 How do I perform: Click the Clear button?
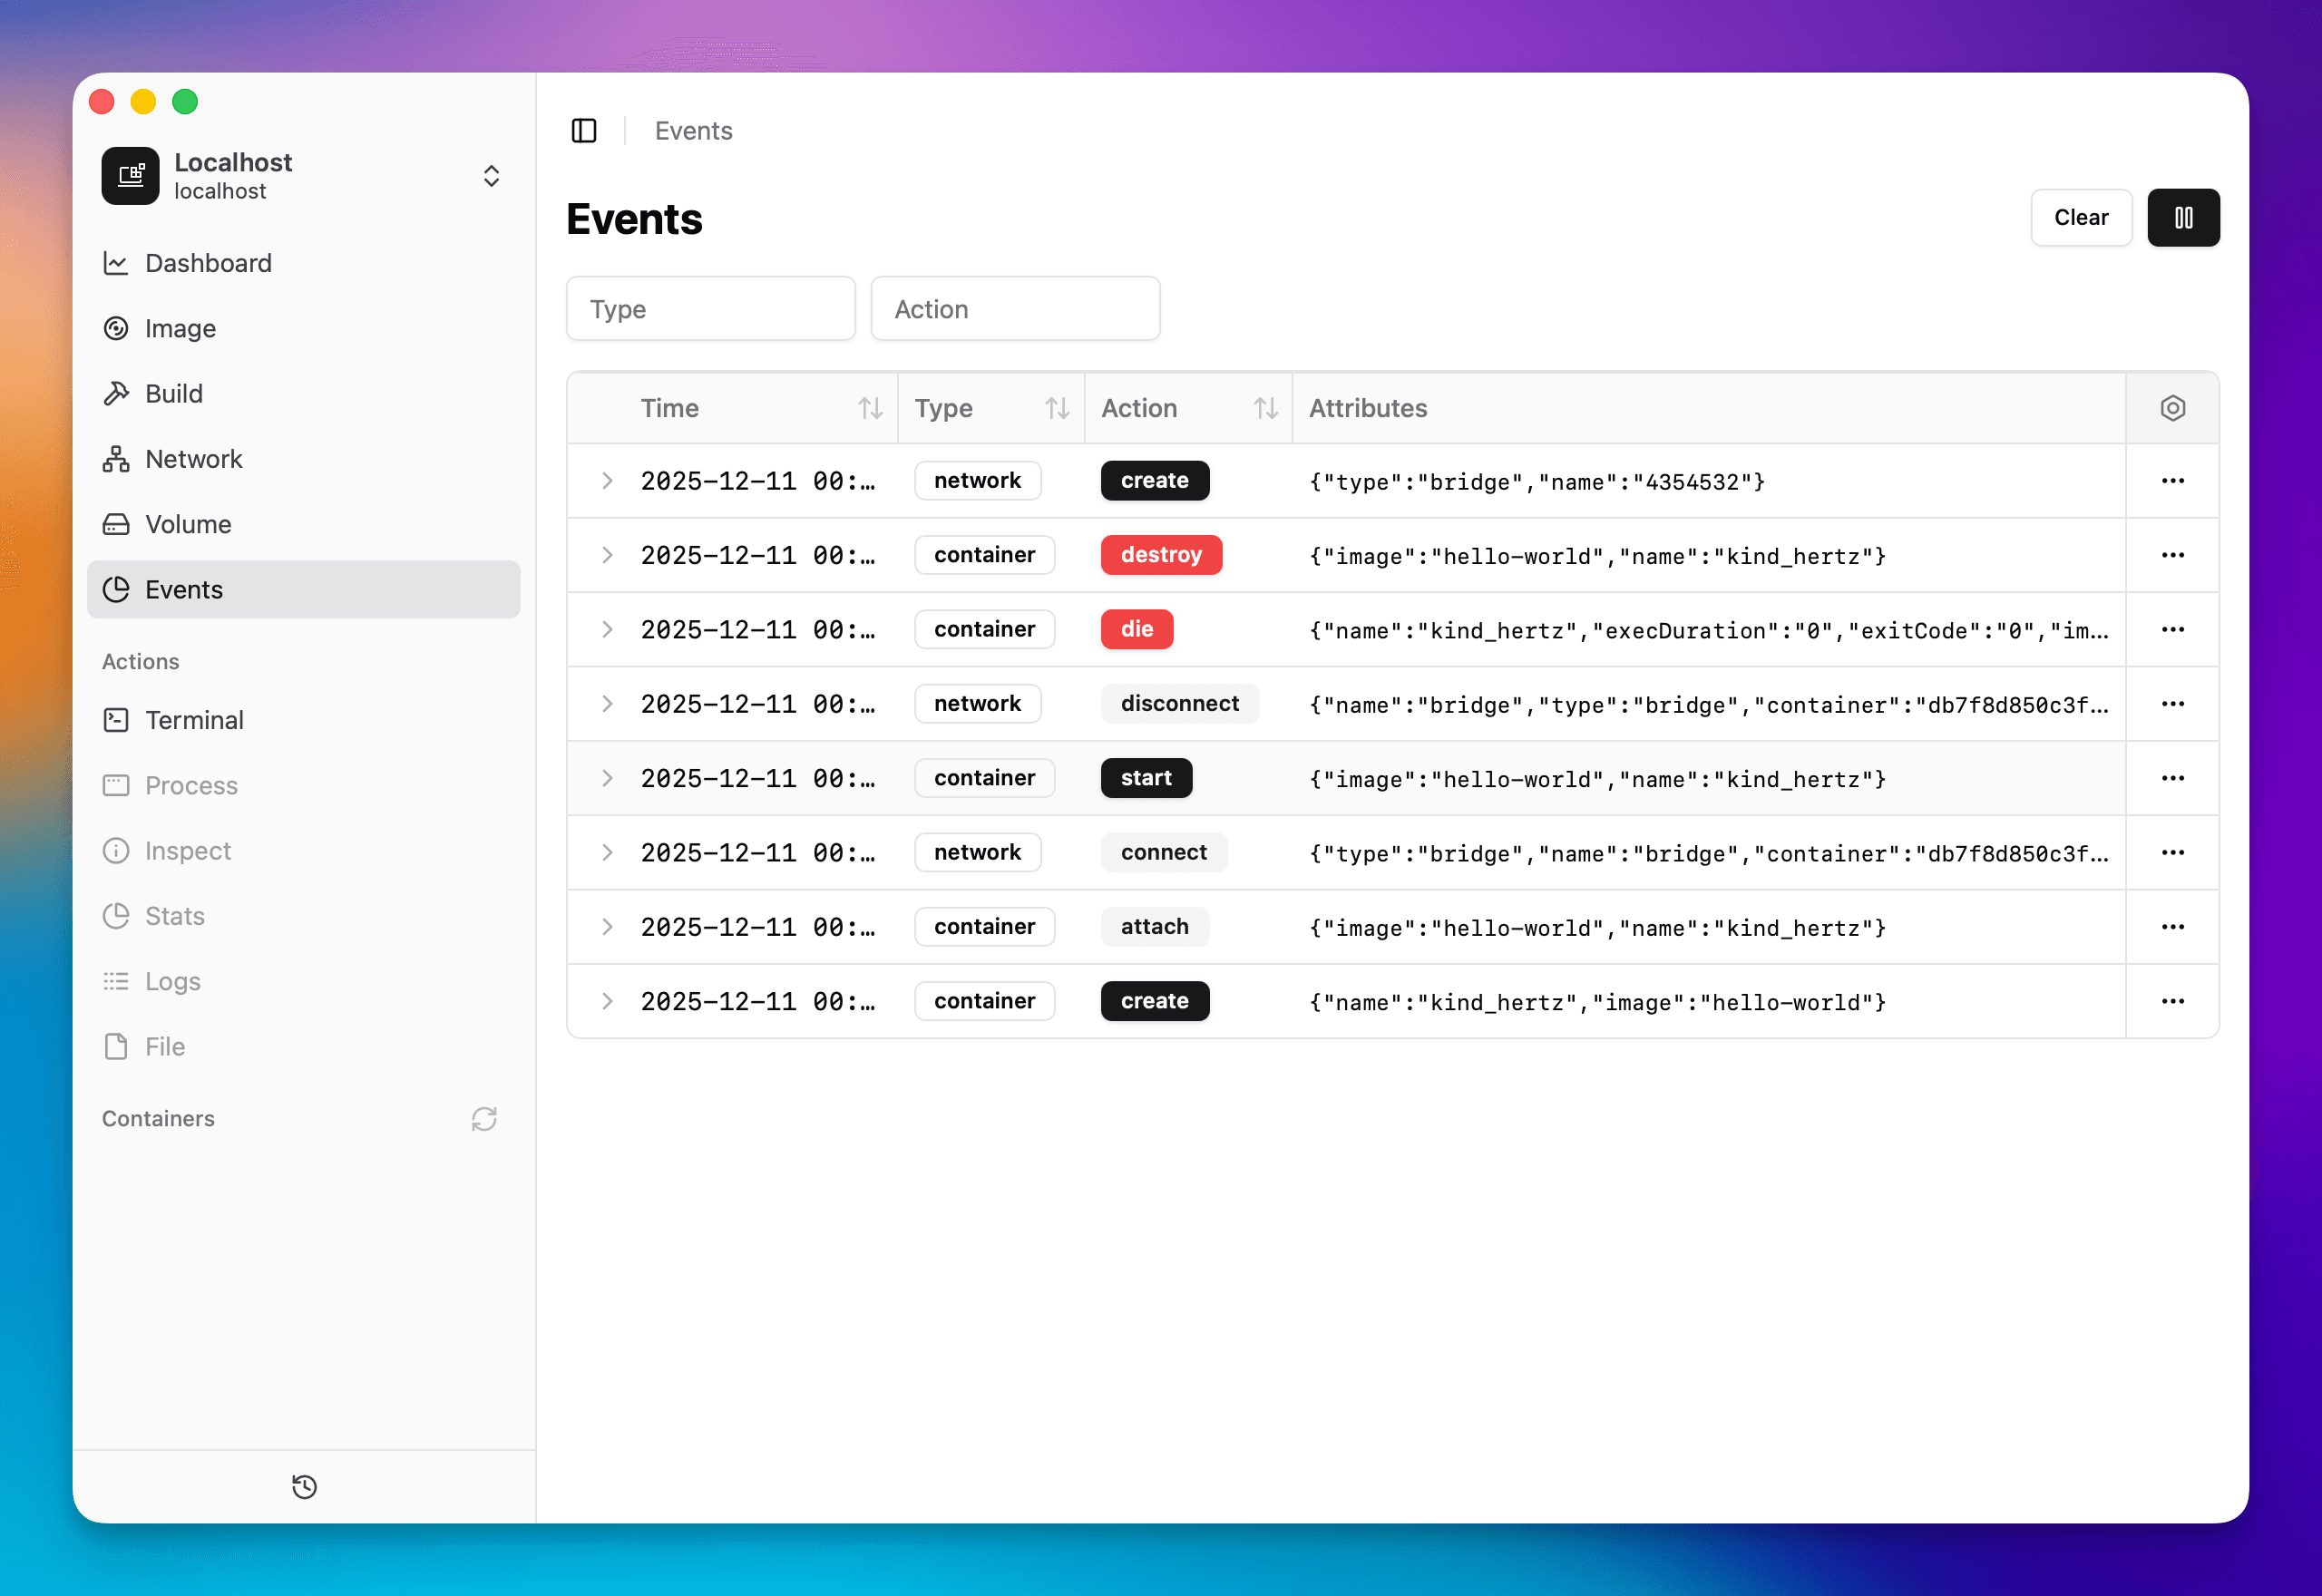(2080, 217)
